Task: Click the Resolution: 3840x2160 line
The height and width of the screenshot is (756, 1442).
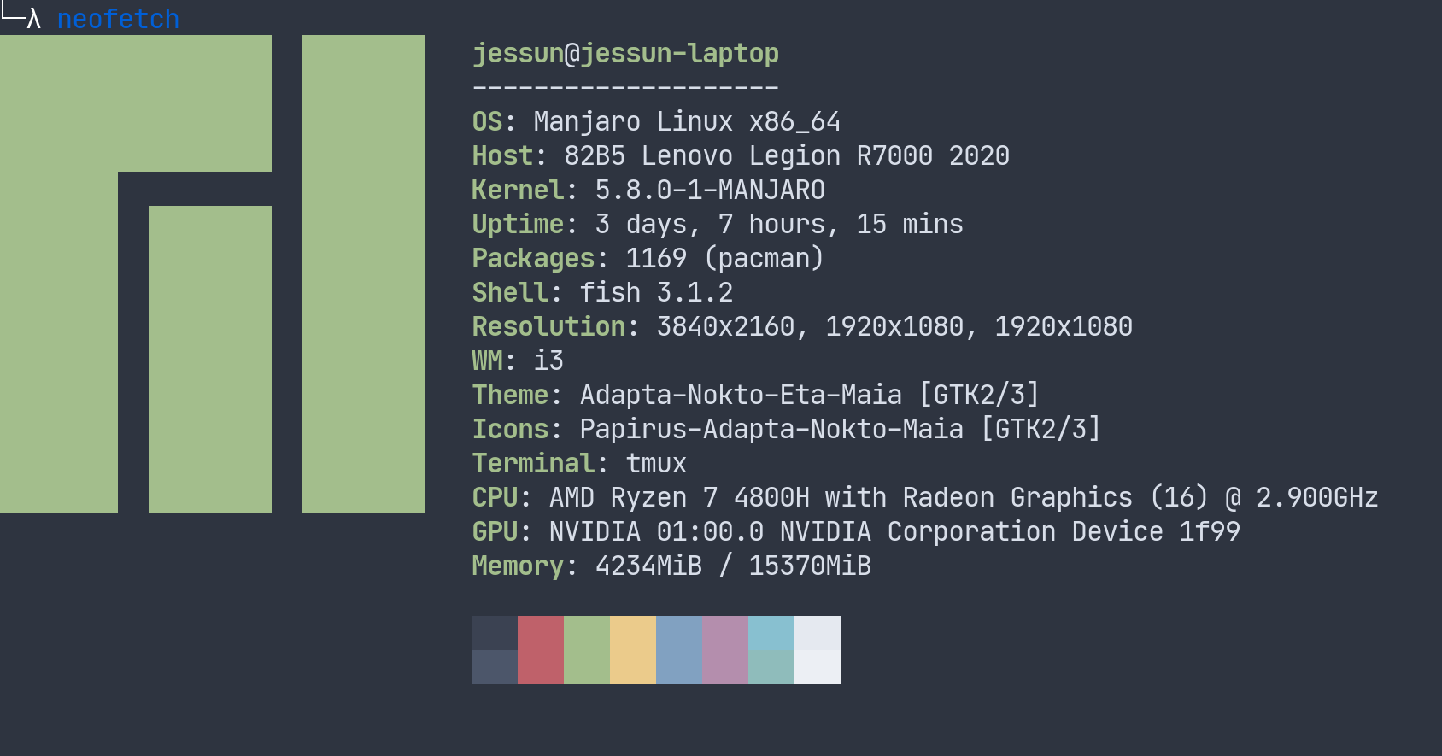Action: [802, 326]
